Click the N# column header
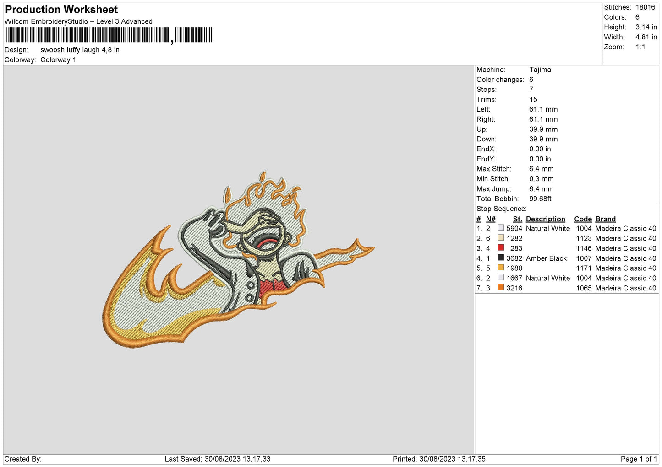 (x=491, y=219)
